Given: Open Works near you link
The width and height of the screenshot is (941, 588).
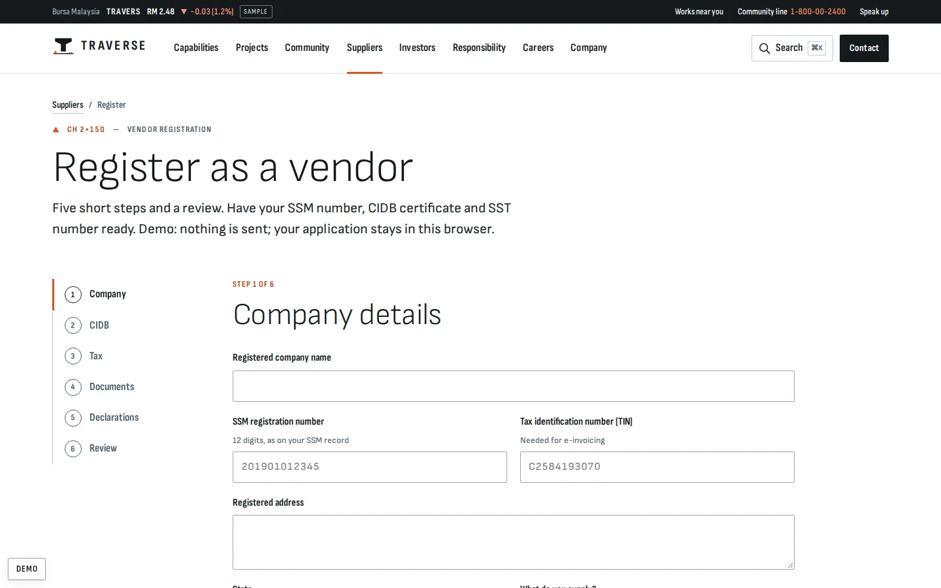Looking at the screenshot, I should (x=699, y=12).
